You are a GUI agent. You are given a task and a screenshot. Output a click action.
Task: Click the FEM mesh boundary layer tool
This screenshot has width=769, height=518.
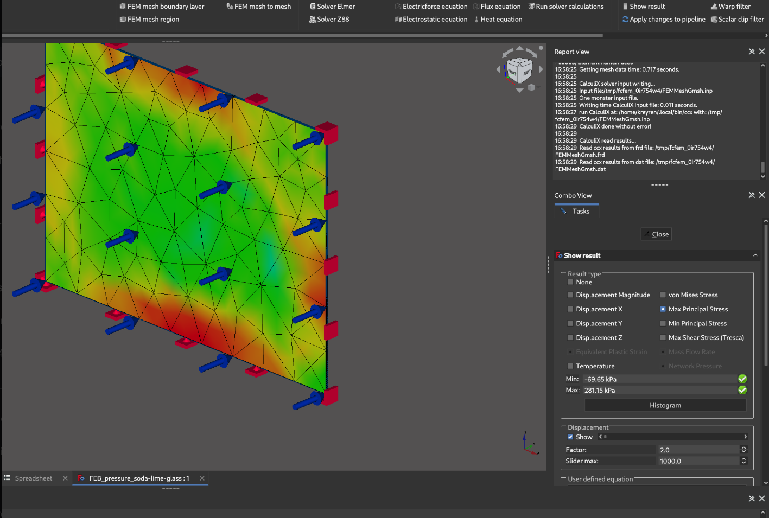pyautogui.click(x=162, y=7)
